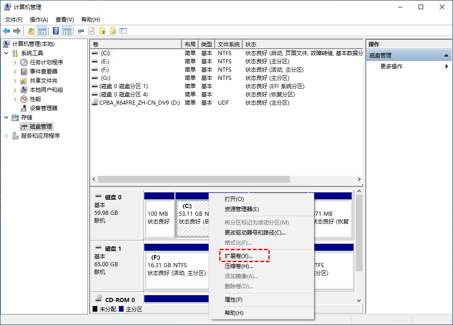Click the 性能 (Performance) gauge icon
Viewport: 453px width, 325px height.
click(x=24, y=99)
